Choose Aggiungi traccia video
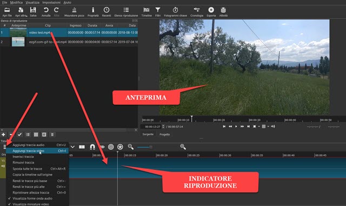This screenshot has height=206, width=346. (37, 151)
